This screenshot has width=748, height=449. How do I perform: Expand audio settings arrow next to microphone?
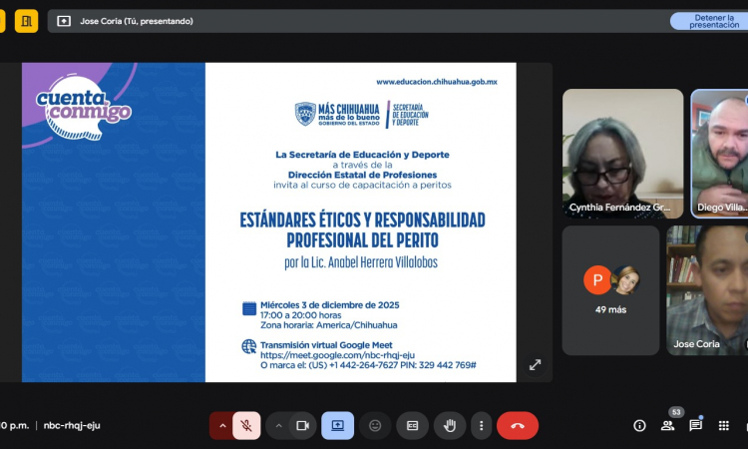[x=222, y=425]
